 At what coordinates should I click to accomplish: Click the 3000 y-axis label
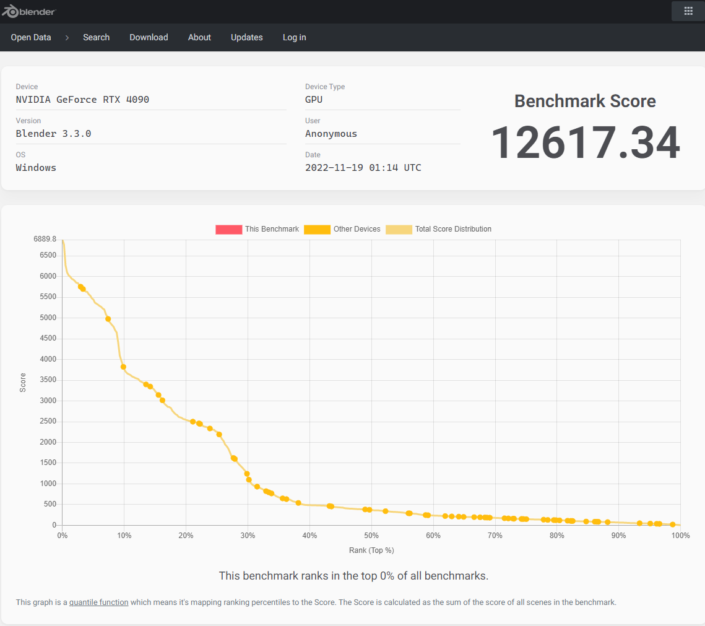pyautogui.click(x=48, y=401)
